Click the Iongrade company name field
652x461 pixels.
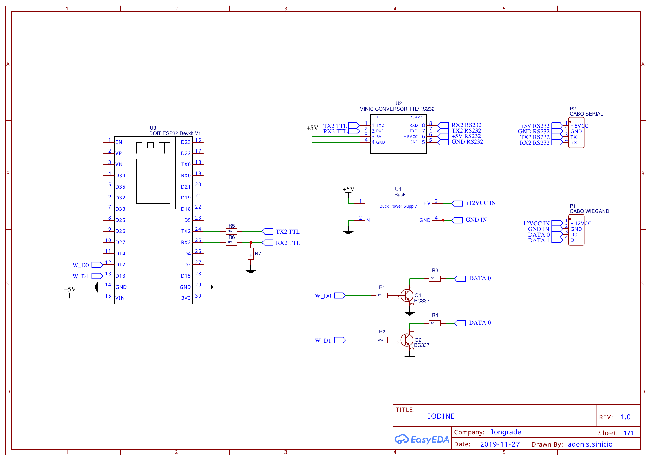[x=506, y=432]
